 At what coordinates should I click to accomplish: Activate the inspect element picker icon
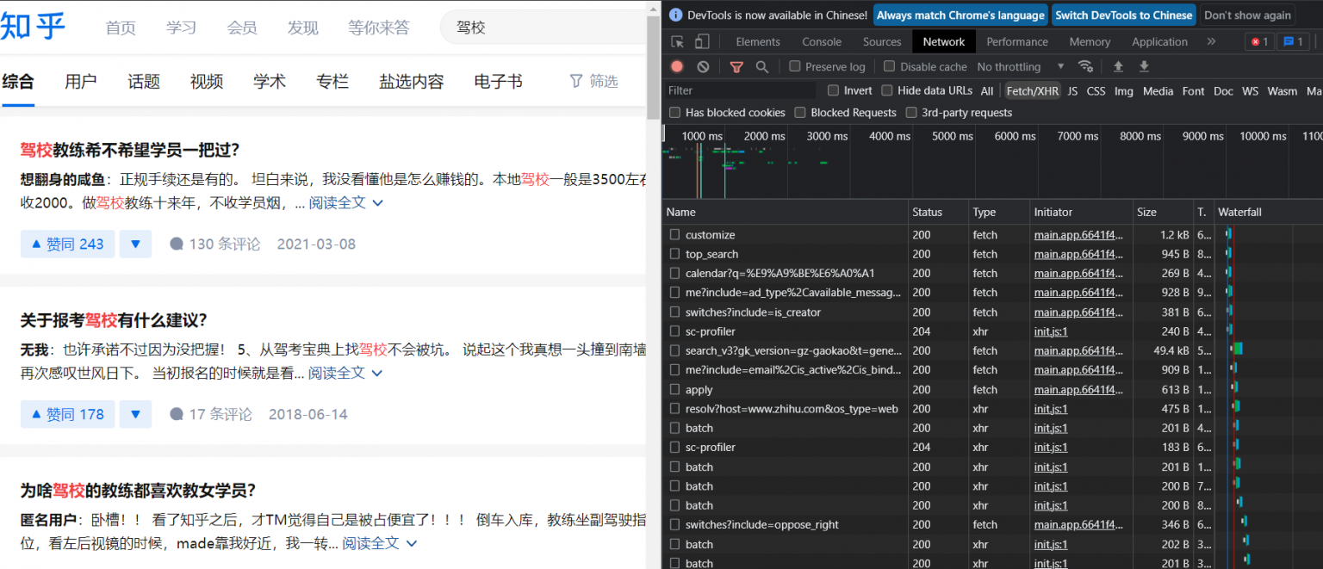coord(678,41)
